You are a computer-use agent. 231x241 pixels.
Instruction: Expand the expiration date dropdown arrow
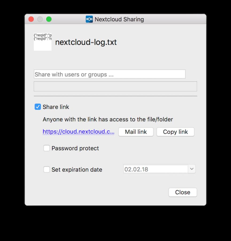pyautogui.click(x=192, y=169)
